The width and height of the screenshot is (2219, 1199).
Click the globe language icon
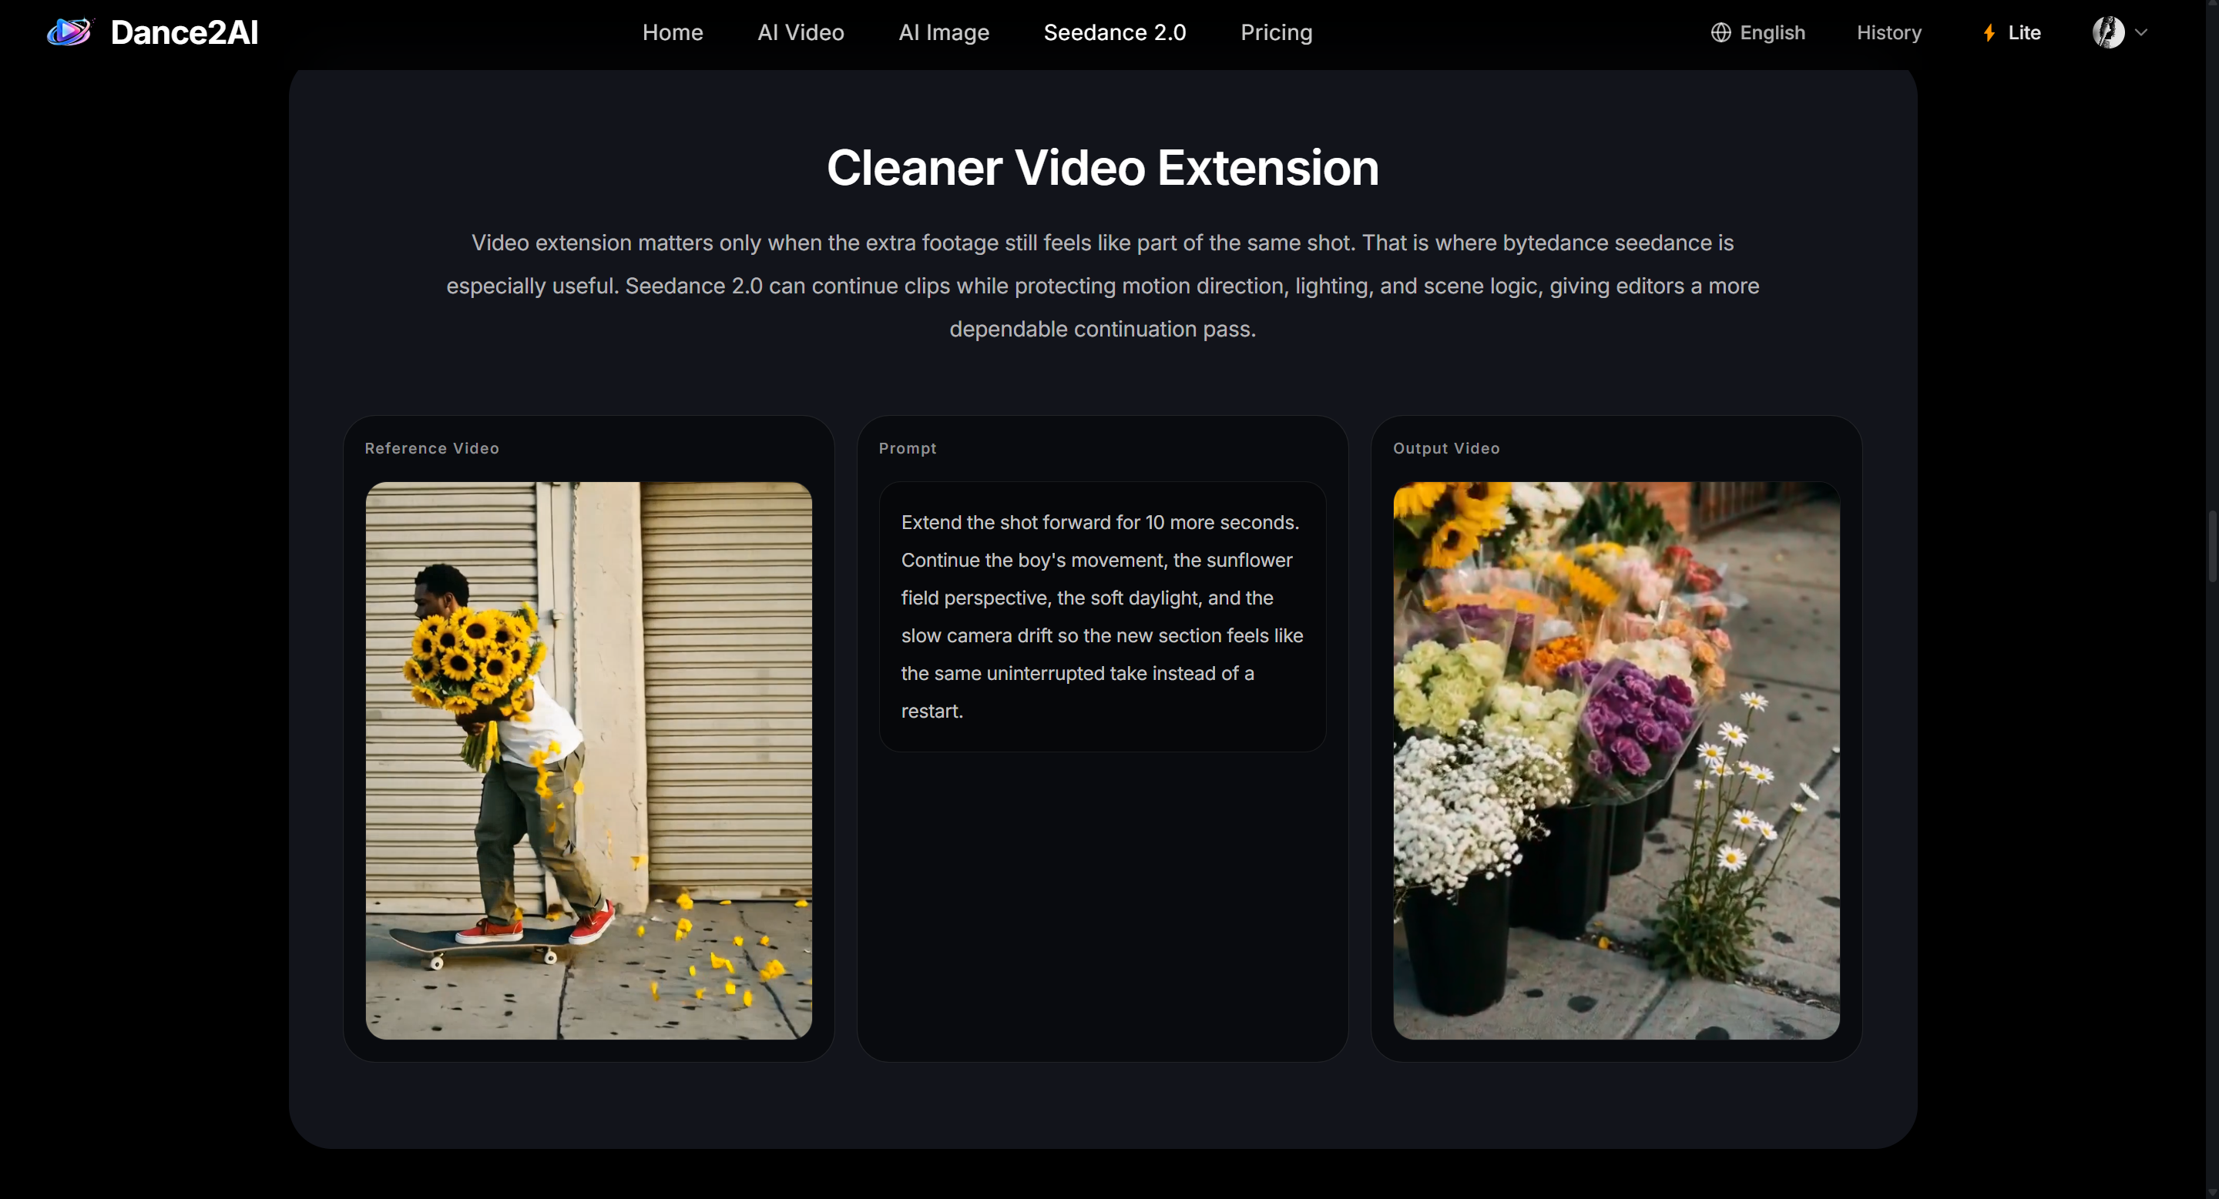(1720, 32)
